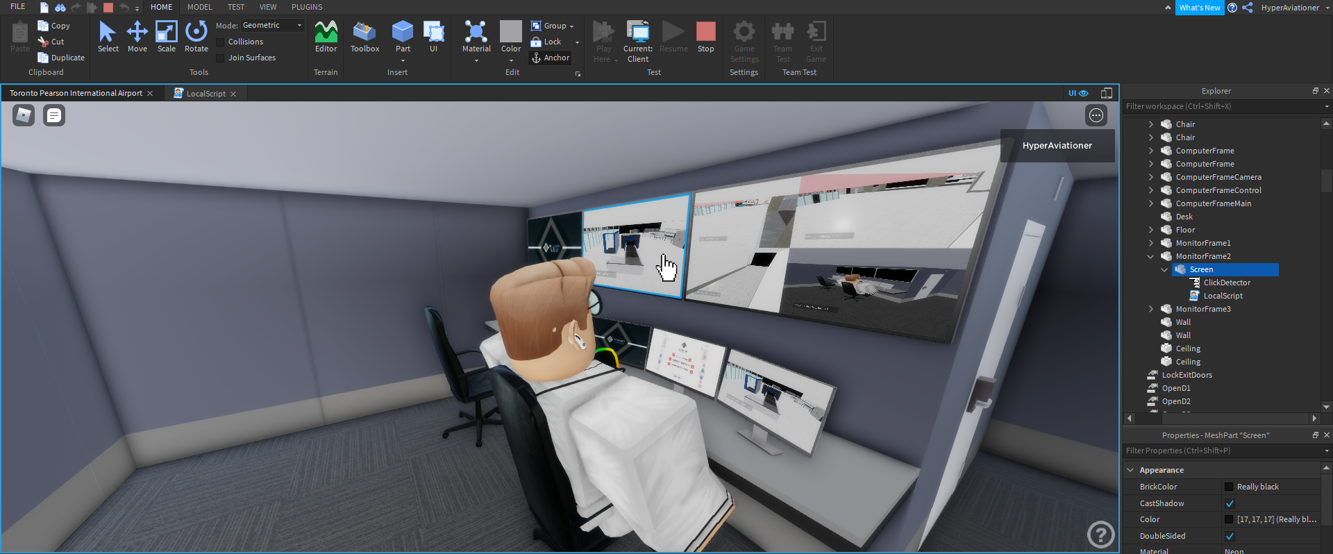Activate the Move tool
1333x554 pixels.
click(137, 37)
